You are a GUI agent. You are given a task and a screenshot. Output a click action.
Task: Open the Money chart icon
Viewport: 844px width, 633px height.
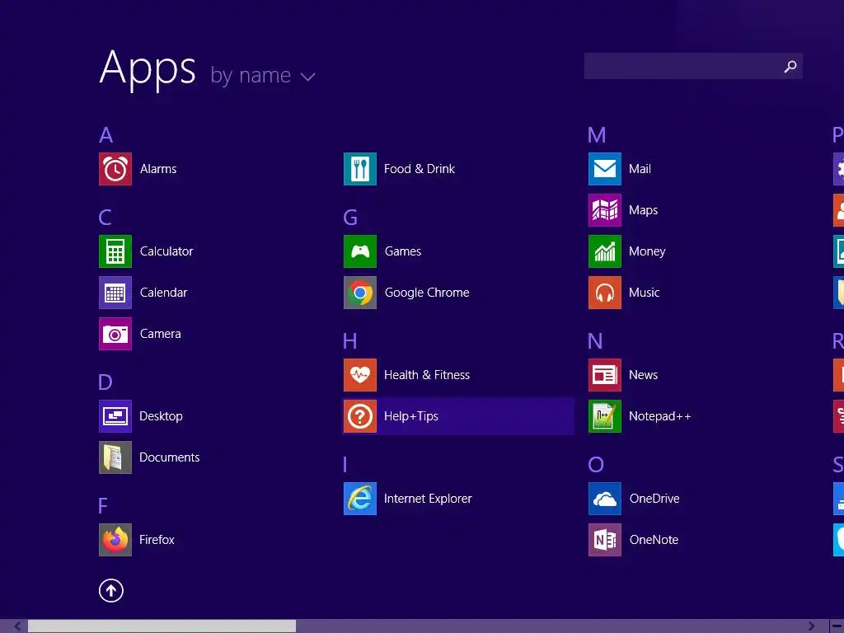605,251
